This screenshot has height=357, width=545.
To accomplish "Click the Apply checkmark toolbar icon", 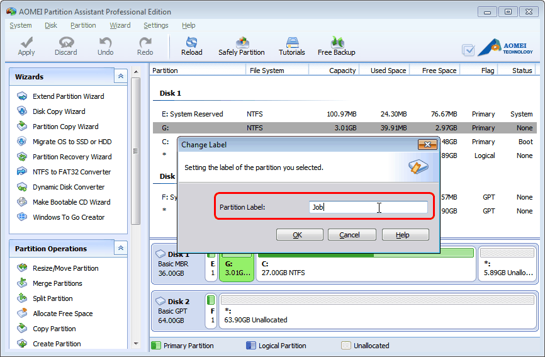I will [26, 42].
